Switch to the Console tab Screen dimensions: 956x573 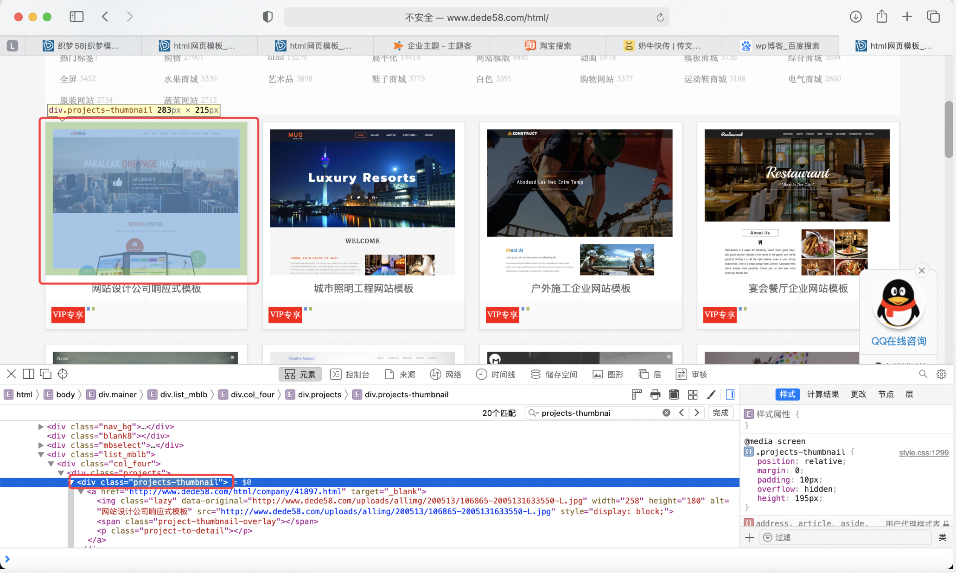tap(350, 375)
